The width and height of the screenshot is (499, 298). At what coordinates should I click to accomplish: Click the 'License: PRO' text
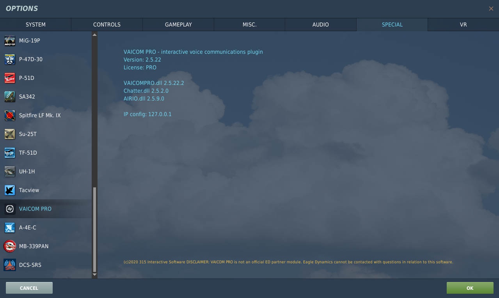[x=140, y=67]
